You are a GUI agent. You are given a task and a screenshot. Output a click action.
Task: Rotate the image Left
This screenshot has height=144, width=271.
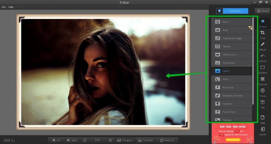(x=56, y=140)
